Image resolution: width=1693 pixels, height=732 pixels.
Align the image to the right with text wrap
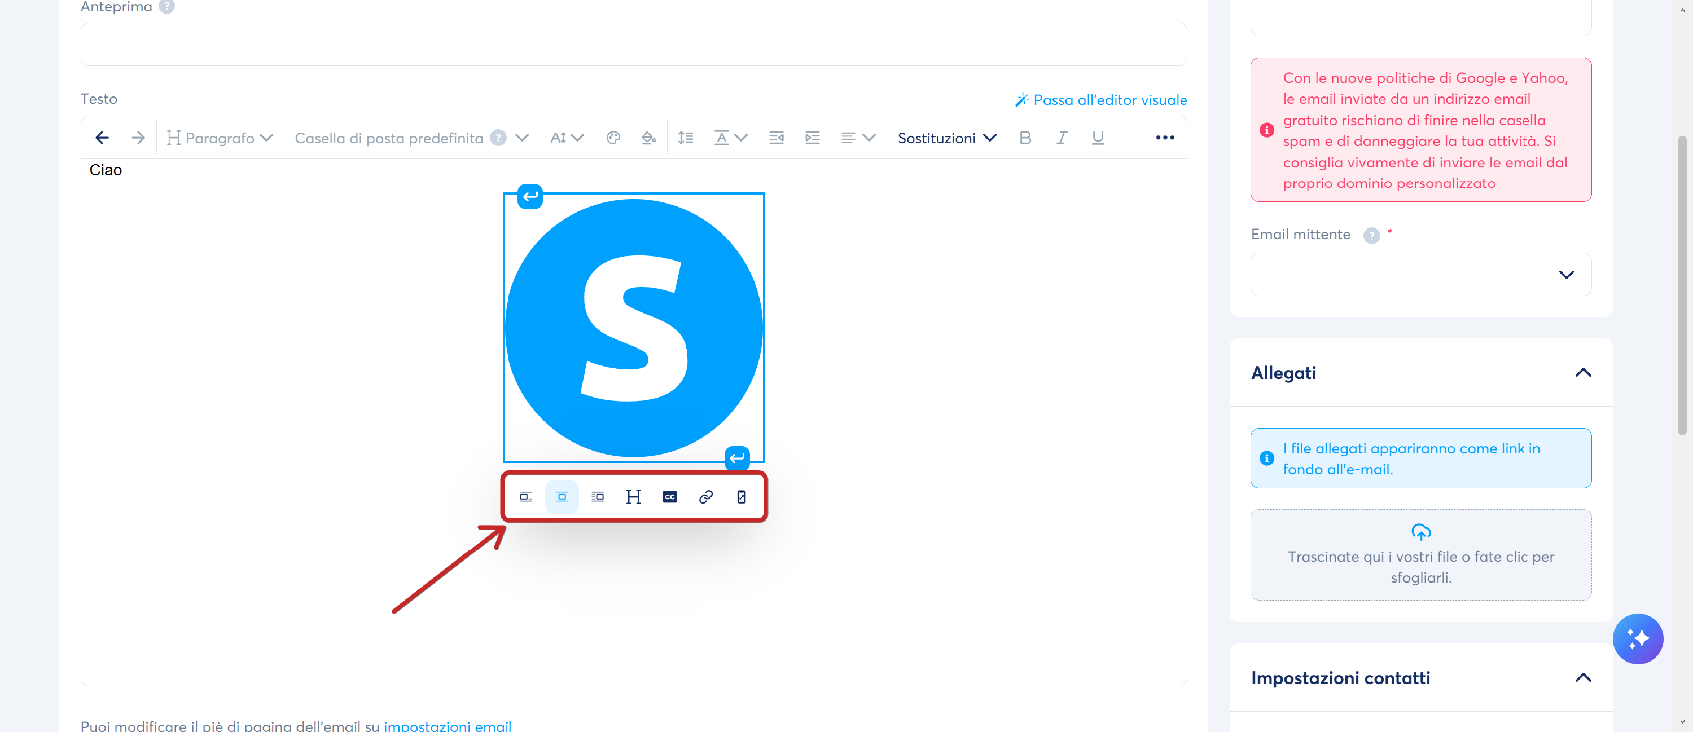598,497
